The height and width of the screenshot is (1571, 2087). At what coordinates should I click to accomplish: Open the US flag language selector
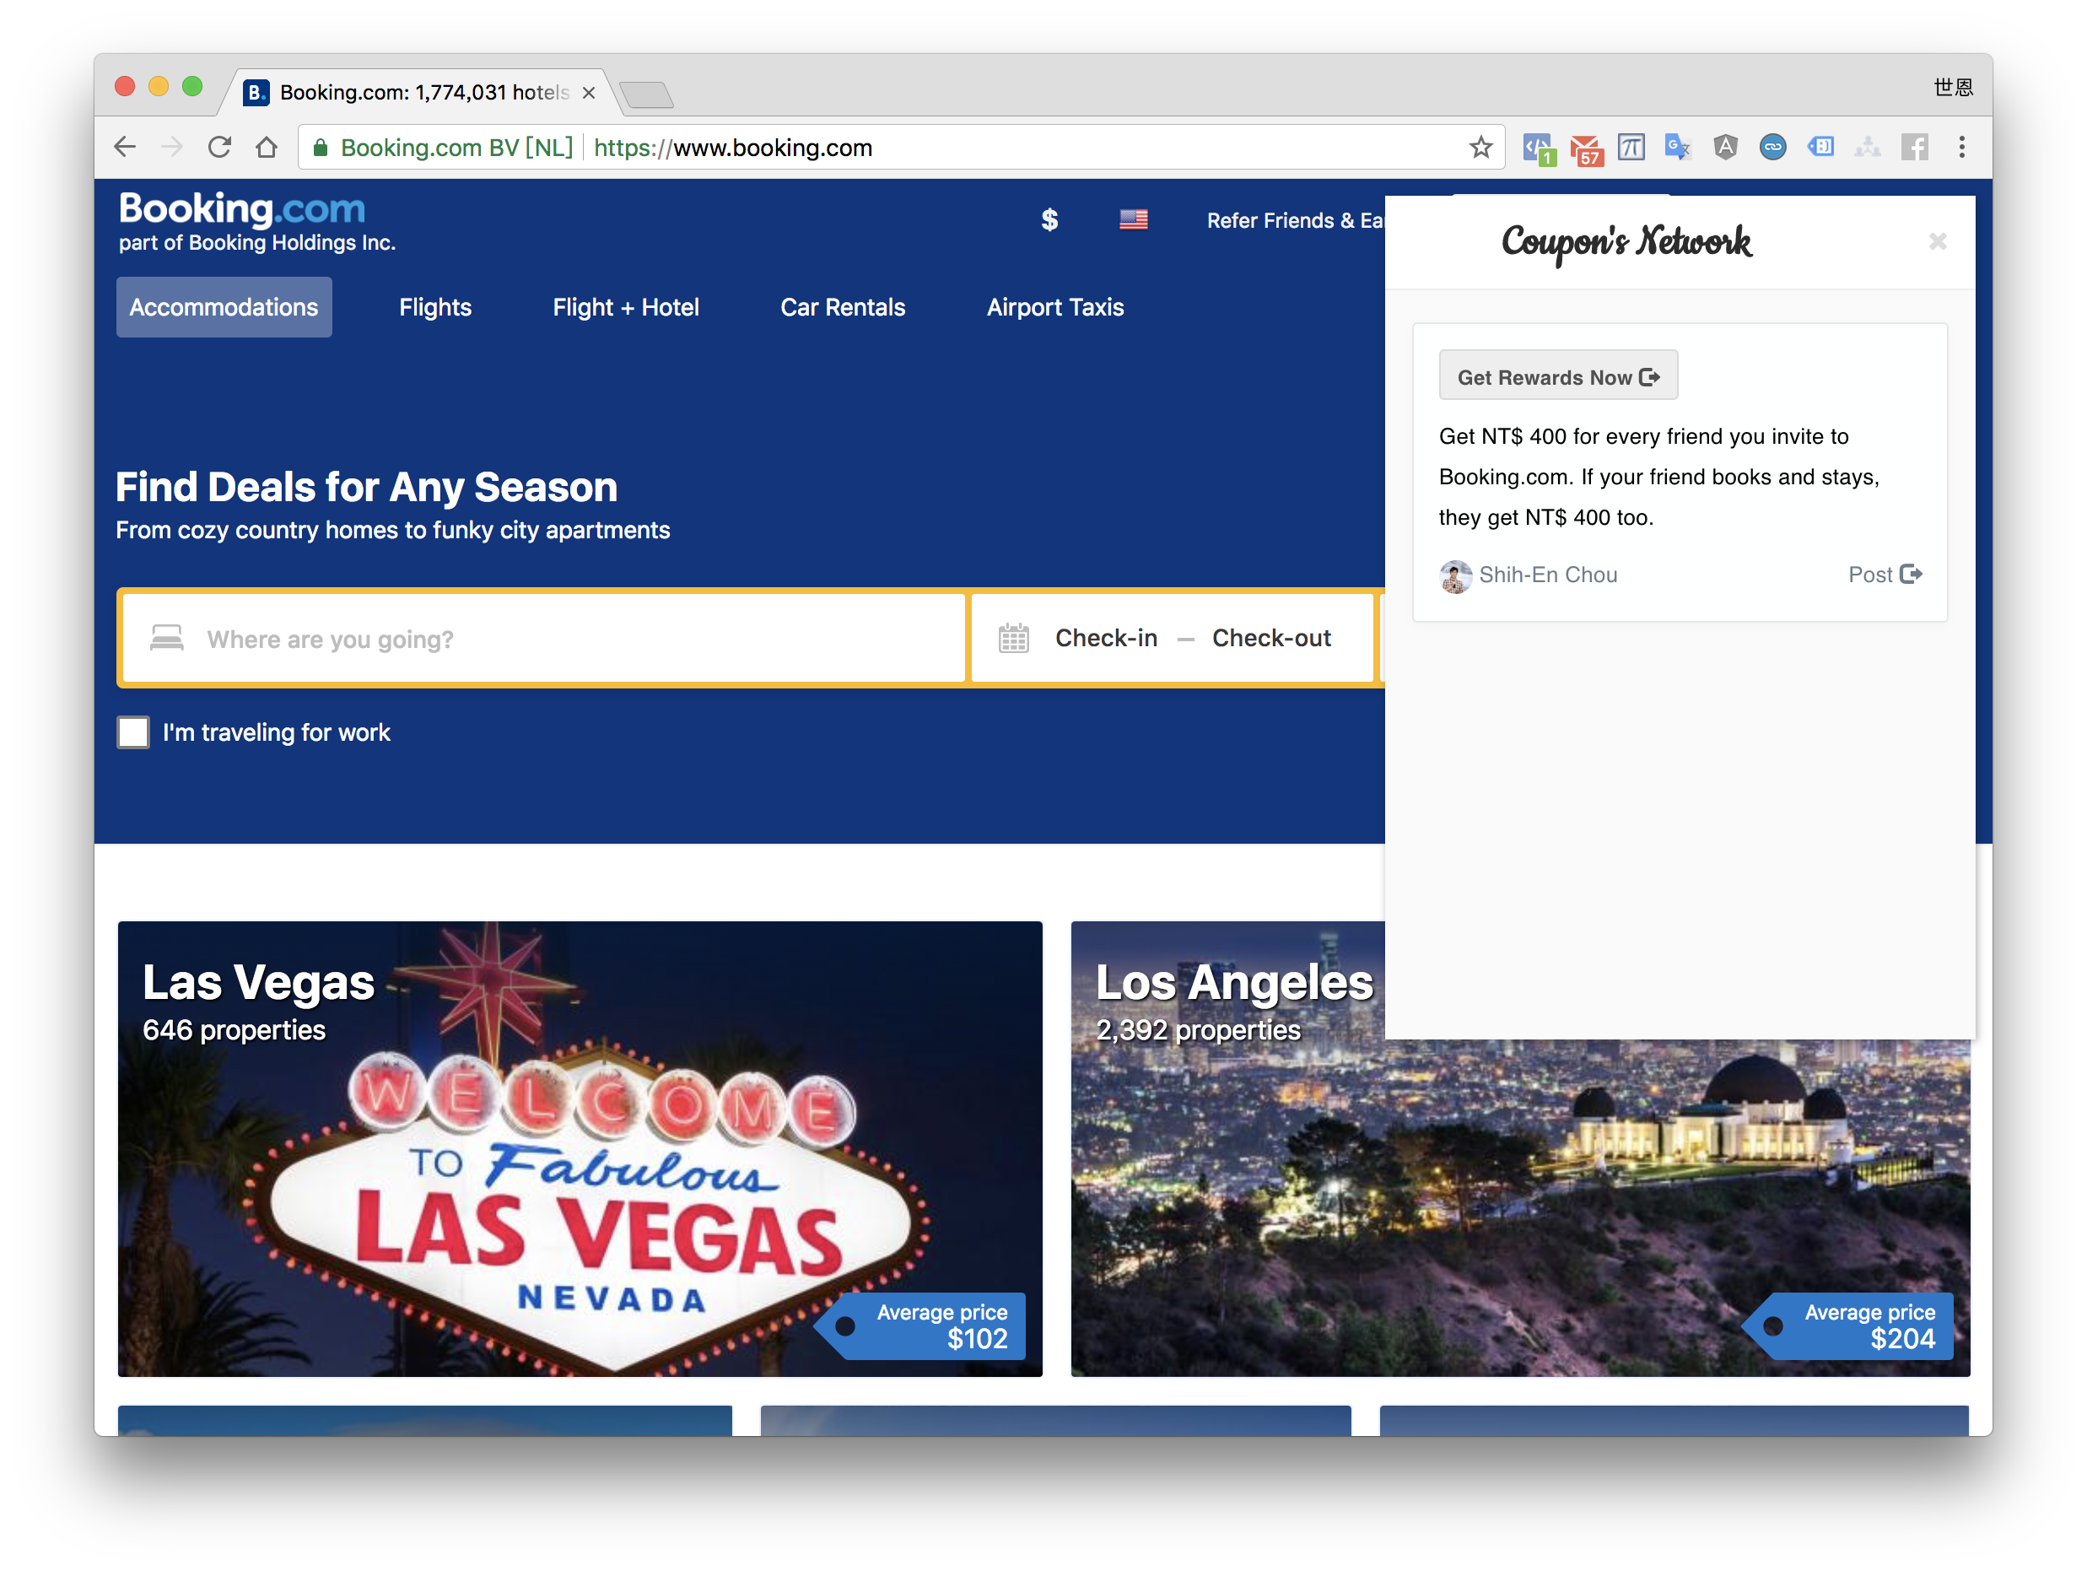coord(1133,220)
